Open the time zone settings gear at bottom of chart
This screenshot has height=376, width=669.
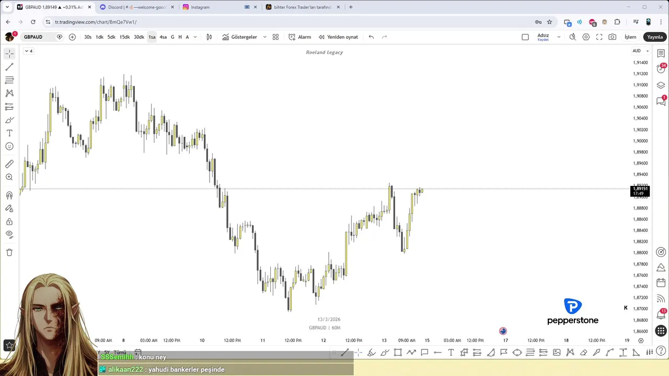pos(641,340)
